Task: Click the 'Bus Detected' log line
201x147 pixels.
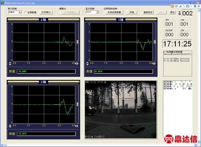Action: tap(176, 59)
